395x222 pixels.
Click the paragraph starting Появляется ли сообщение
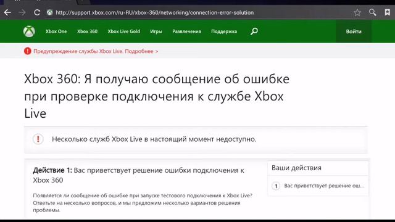point(143,203)
